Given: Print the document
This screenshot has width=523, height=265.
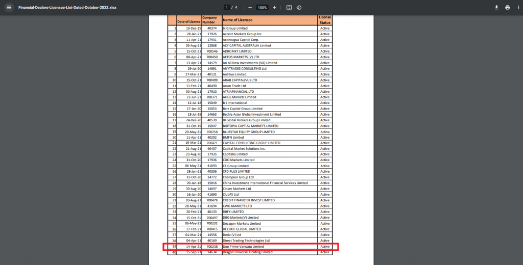Looking at the screenshot, I should click(508, 8).
